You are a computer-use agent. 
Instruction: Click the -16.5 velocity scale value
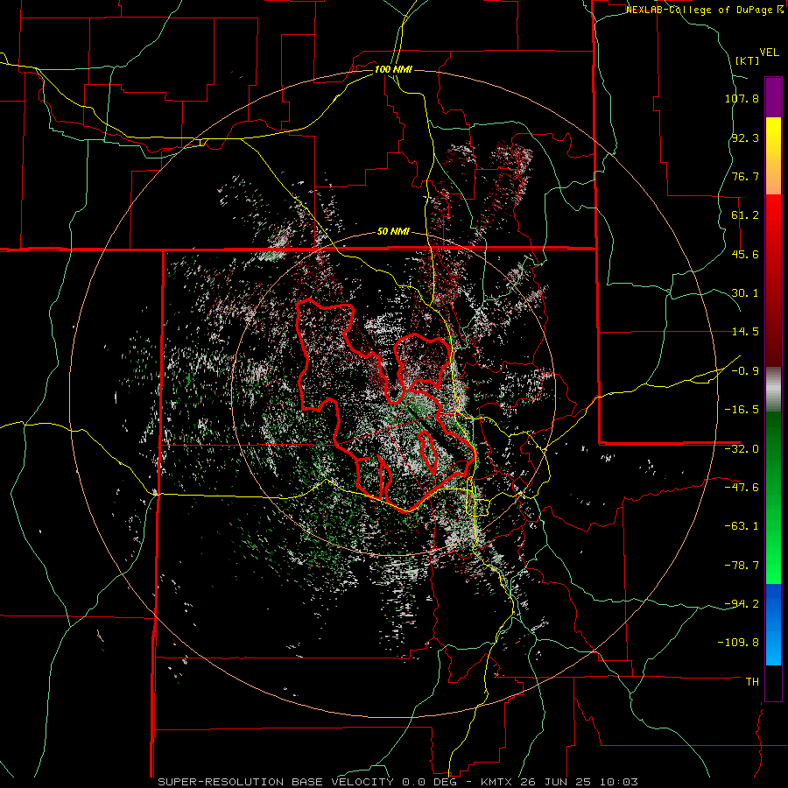tap(742, 410)
